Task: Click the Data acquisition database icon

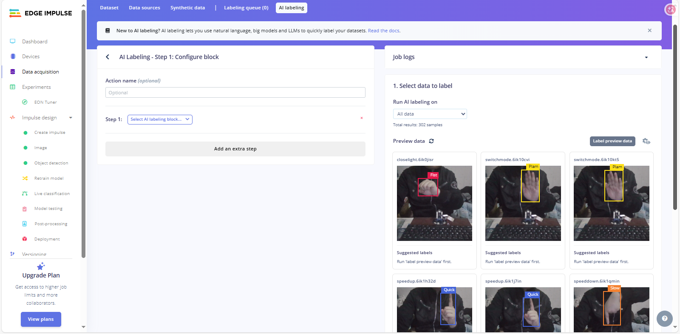Action: (x=13, y=72)
